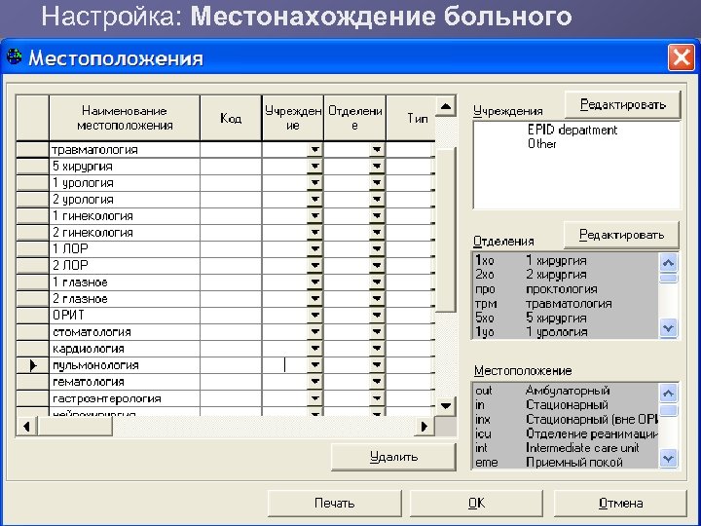Image resolution: width=701 pixels, height=526 pixels.
Task: Click the 'Наименование местоположения' column header
Action: pyautogui.click(x=125, y=118)
